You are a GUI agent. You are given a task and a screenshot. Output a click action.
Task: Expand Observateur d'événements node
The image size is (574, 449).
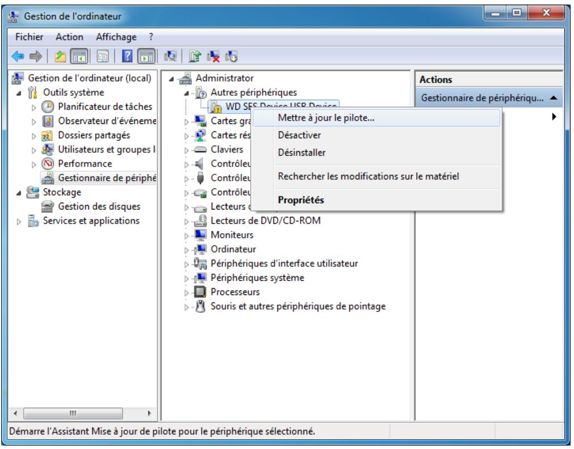tap(33, 122)
